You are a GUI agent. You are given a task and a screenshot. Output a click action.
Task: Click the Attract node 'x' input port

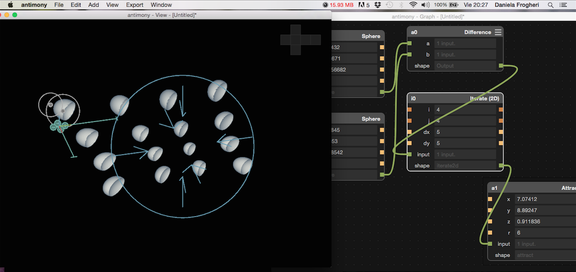coord(490,199)
